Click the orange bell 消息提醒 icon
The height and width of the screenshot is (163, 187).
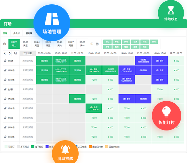[x=65, y=152]
